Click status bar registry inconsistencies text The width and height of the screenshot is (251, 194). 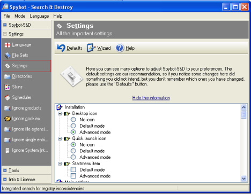point(43,189)
